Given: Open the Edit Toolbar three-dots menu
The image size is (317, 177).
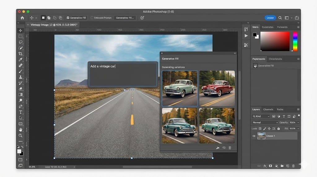Looking at the screenshot, I should tap(21, 141).
